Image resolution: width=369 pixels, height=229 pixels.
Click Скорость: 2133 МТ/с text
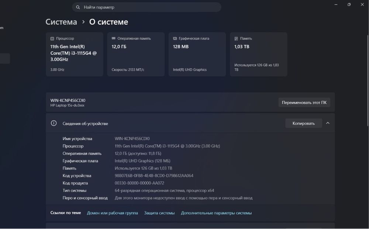(x=128, y=70)
